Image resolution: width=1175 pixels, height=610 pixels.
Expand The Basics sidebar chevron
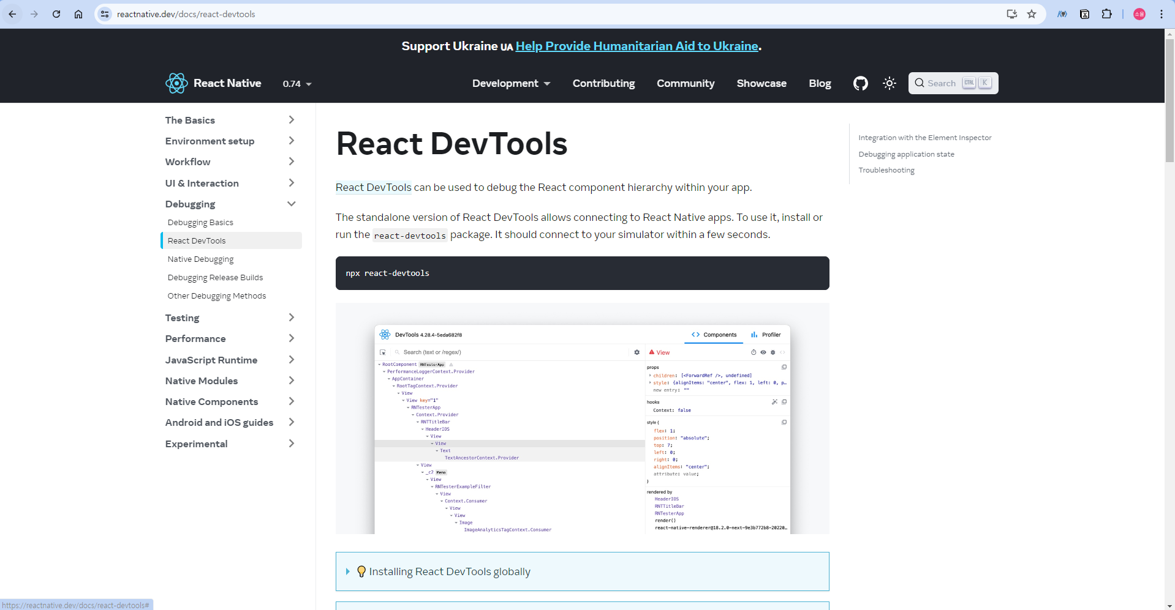(292, 120)
